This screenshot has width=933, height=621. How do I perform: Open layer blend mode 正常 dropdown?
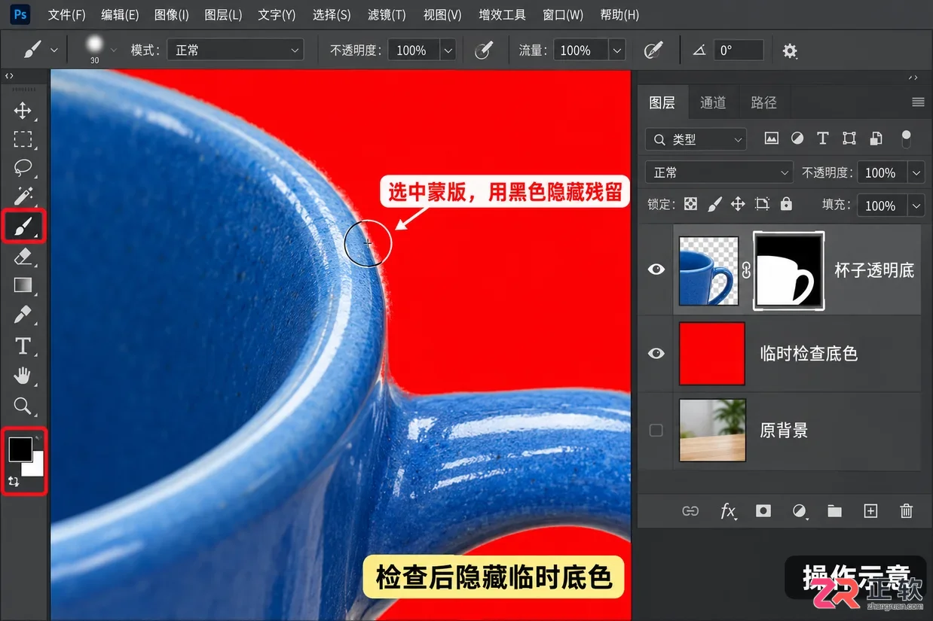(x=719, y=172)
